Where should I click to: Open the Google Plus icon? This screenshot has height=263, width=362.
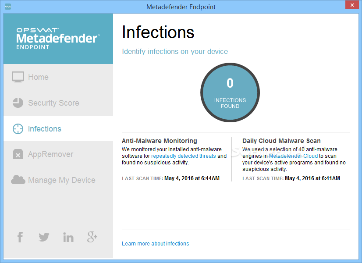click(92, 237)
